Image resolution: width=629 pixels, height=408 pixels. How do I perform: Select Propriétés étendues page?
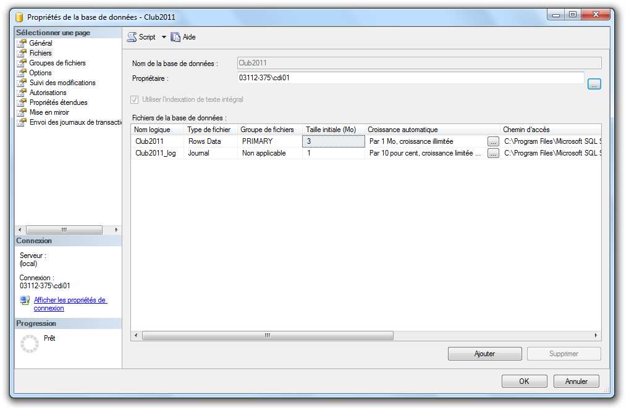58,102
